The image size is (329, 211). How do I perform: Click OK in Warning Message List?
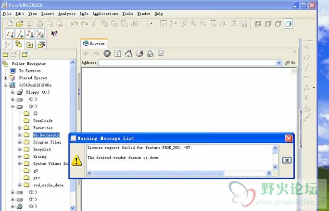click(287, 160)
